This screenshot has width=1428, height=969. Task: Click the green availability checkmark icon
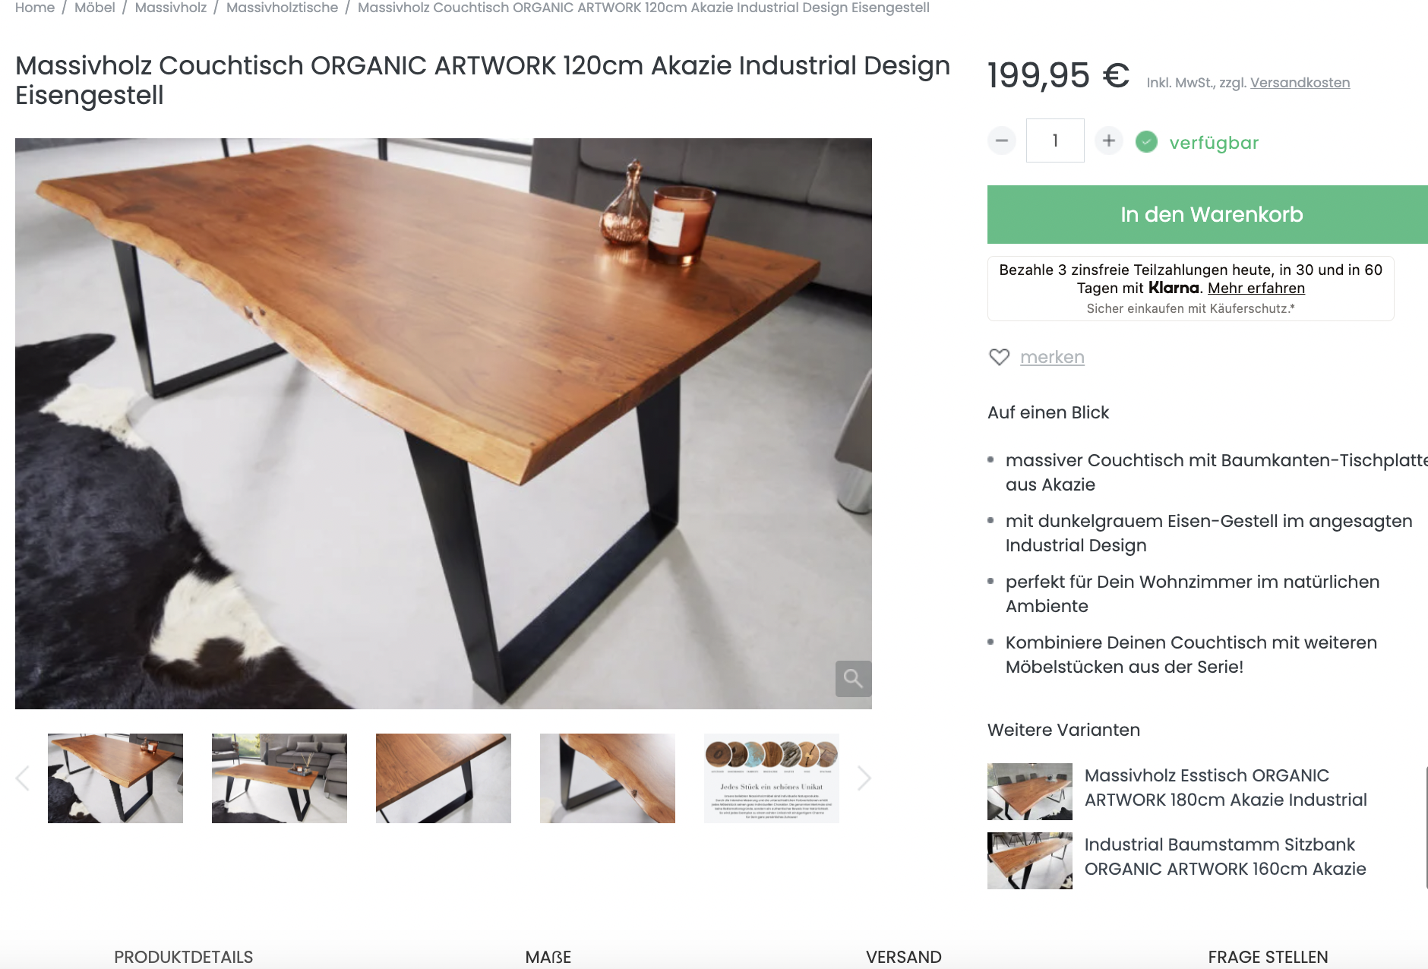(1146, 142)
